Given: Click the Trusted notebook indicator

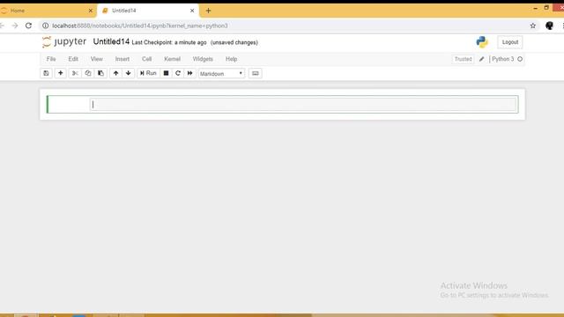Looking at the screenshot, I should [x=463, y=59].
